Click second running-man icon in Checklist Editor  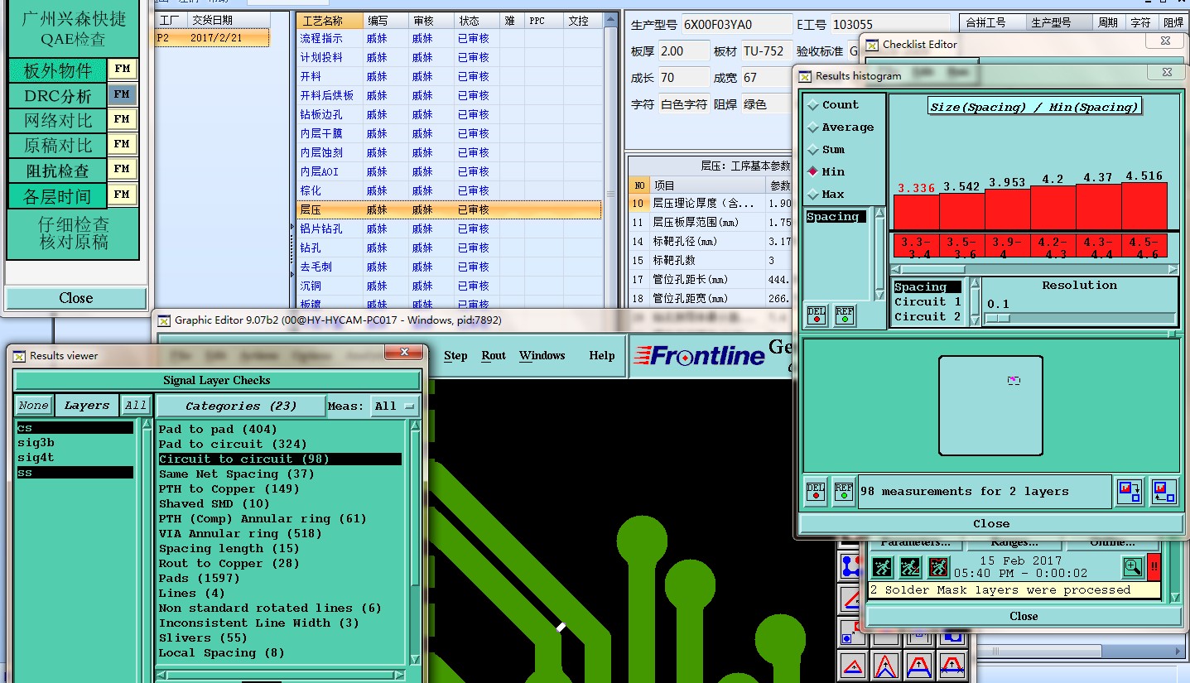pos(910,567)
